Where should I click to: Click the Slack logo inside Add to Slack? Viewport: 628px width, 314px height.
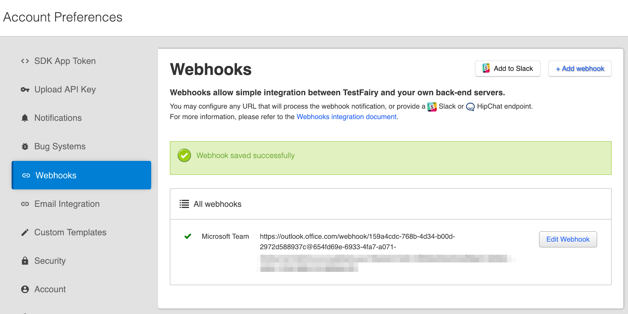coord(486,69)
